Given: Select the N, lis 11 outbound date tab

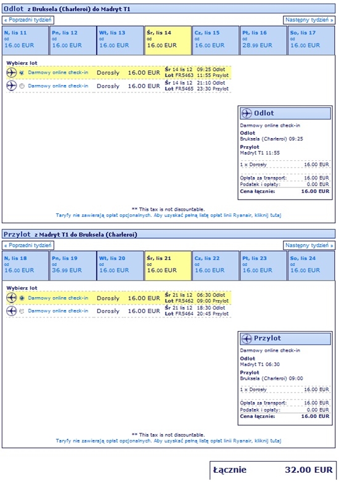Looking at the screenshot, I should 25,41.
